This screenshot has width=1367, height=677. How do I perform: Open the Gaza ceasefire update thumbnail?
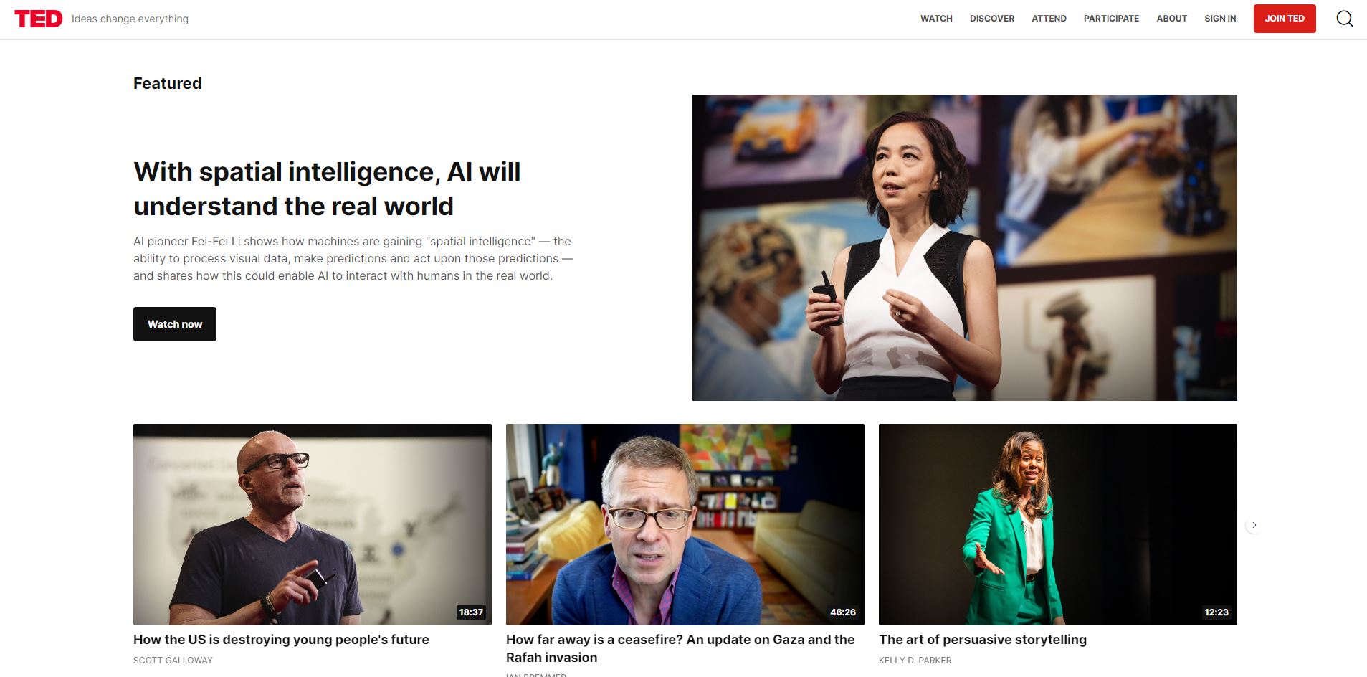coord(685,524)
